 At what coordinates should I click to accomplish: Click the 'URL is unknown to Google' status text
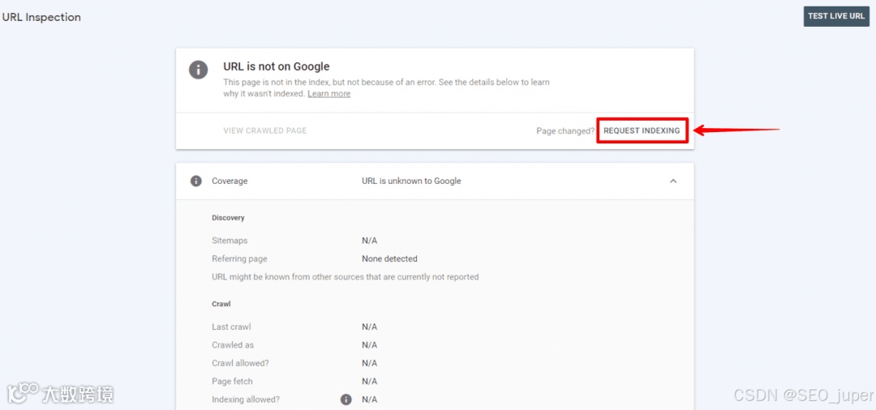click(x=412, y=181)
